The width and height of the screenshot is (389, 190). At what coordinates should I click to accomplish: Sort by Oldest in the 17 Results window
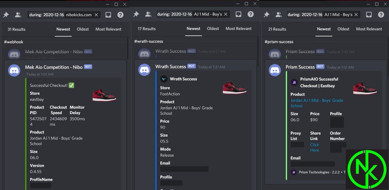click(x=213, y=28)
